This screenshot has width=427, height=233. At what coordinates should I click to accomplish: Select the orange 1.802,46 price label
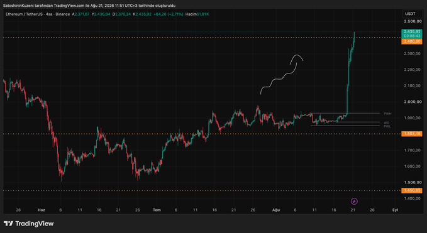coord(412,134)
